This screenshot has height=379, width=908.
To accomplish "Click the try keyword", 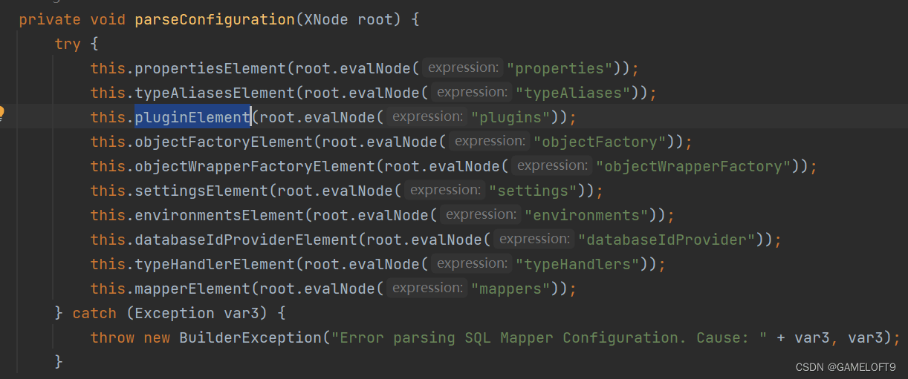I will [68, 45].
